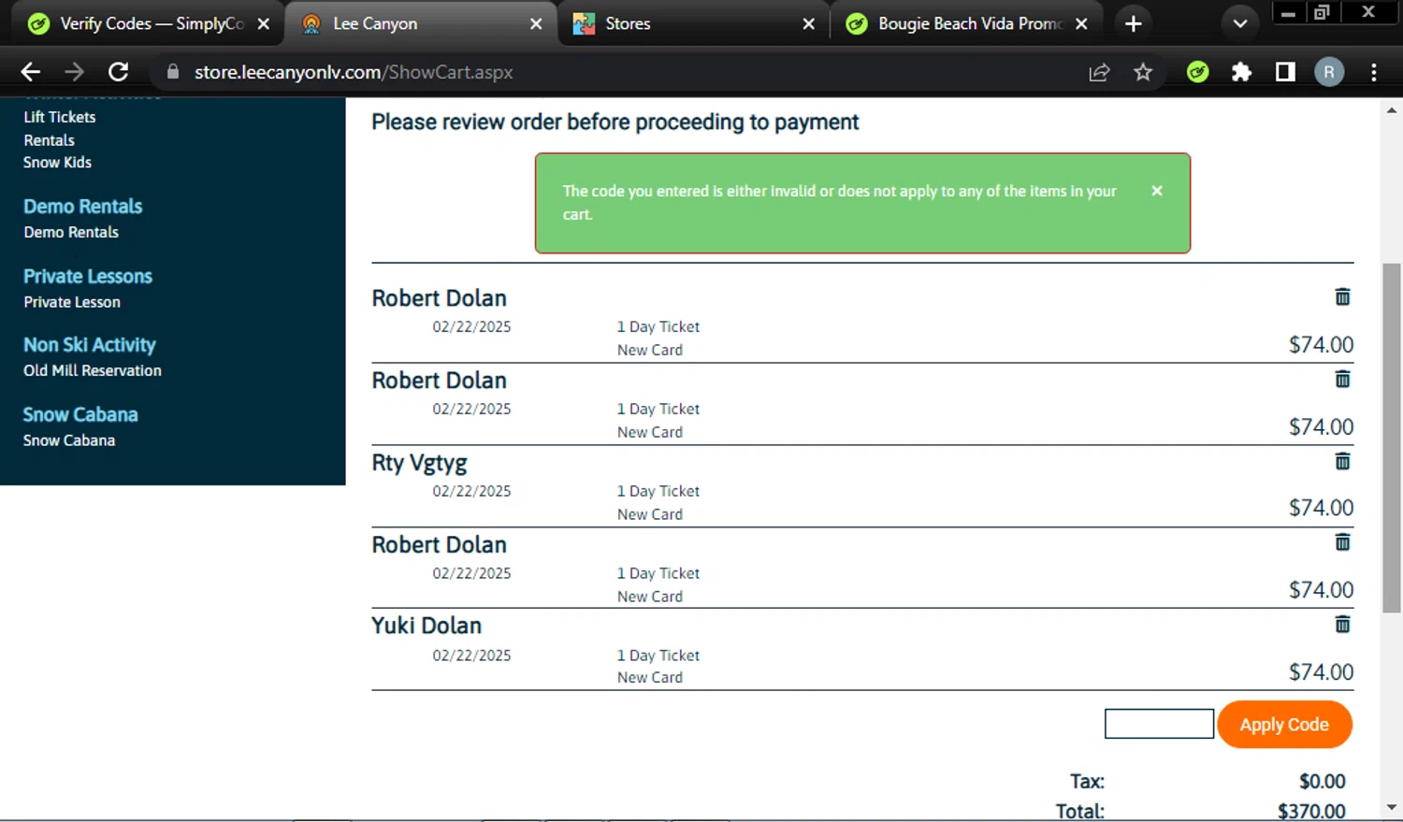Image resolution: width=1403 pixels, height=822 pixels.
Task: Dismiss the invalid code alert message
Action: point(1157,191)
